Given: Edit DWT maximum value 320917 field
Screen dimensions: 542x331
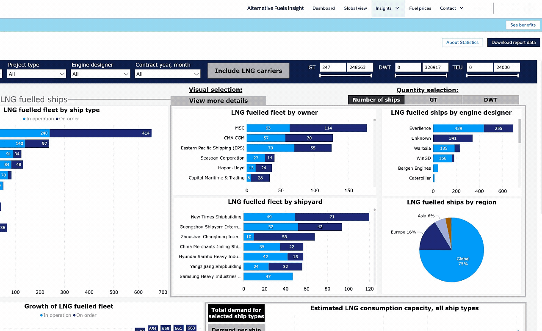Looking at the screenshot, I should 435,67.
